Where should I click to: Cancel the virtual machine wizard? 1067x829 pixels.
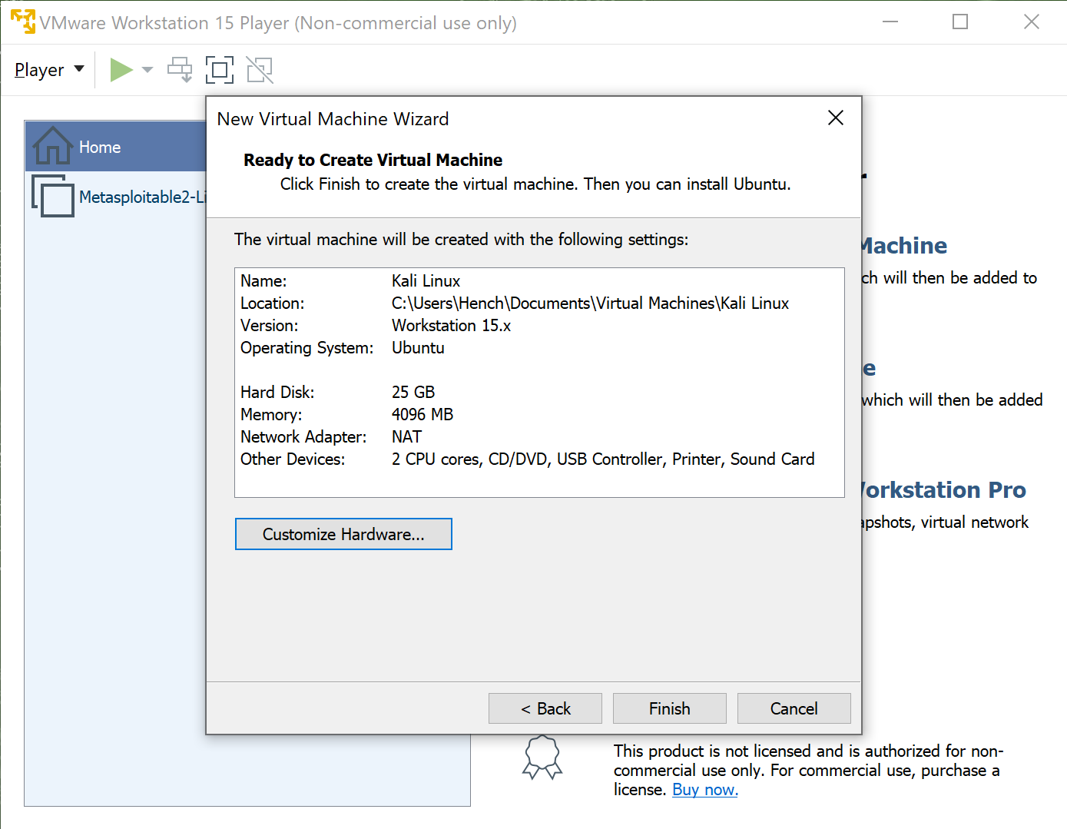coord(794,708)
